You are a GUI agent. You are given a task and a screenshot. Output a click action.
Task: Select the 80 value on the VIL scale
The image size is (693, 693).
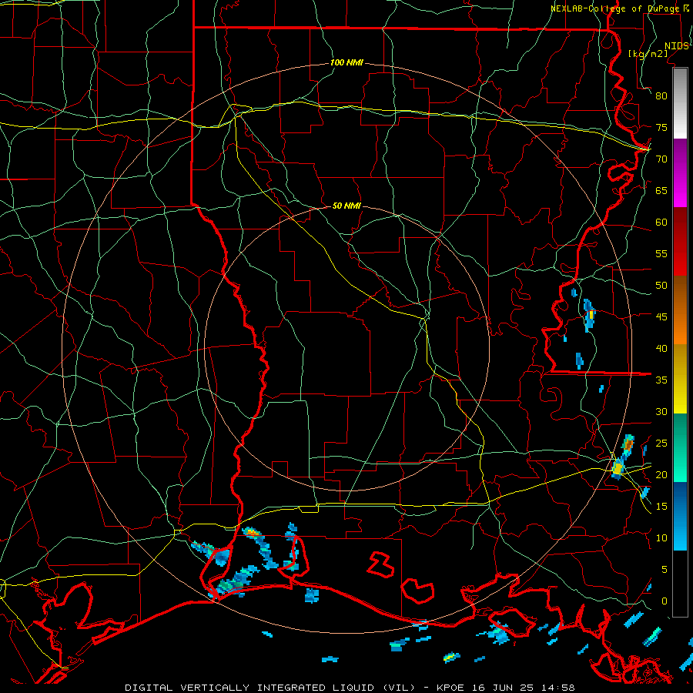[x=661, y=96]
